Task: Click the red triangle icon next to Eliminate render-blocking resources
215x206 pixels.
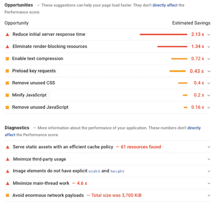Action: point(7,46)
